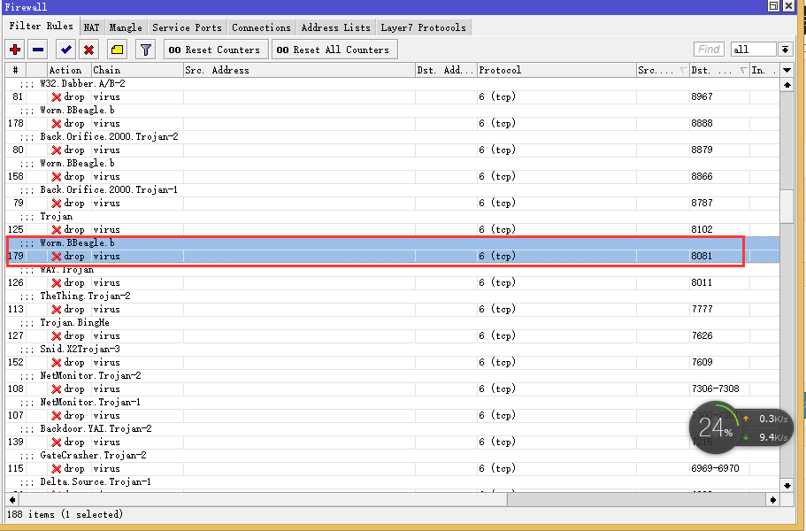This screenshot has height=531, width=806.
Task: Add a new firewall rule with the red plus
Action: coord(15,50)
